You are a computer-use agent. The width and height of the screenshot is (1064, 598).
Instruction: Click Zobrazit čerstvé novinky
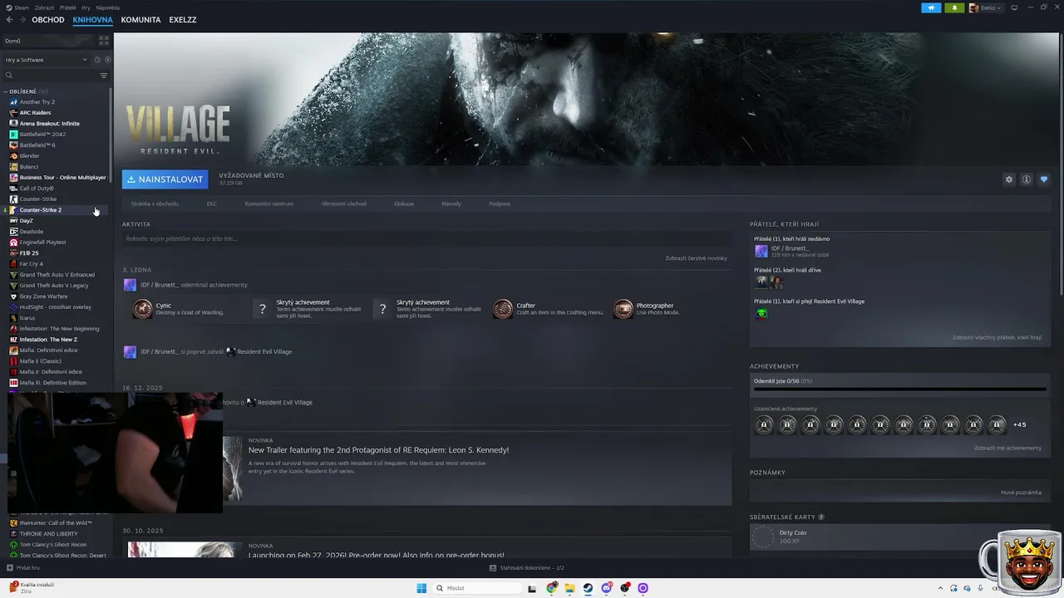[697, 258]
